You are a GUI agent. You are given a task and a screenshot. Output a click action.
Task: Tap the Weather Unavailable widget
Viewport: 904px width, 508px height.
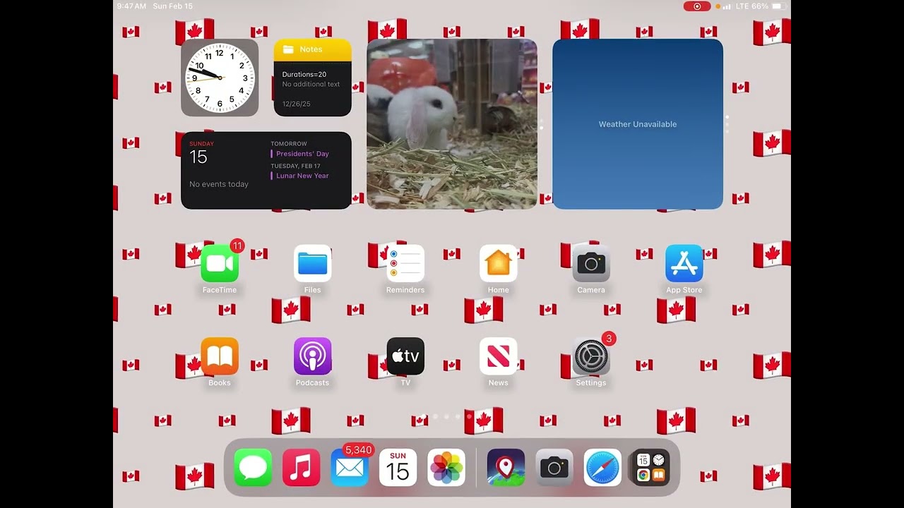638,124
